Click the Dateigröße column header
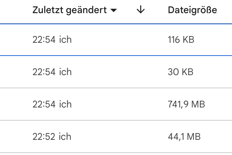 192,10
